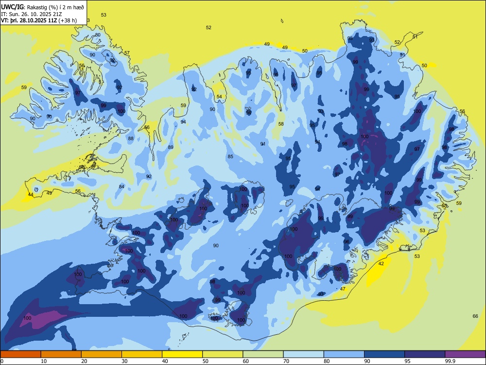486x365 pixels.
Task: Click the '58' reading in north Iceland
Action: [281, 124]
